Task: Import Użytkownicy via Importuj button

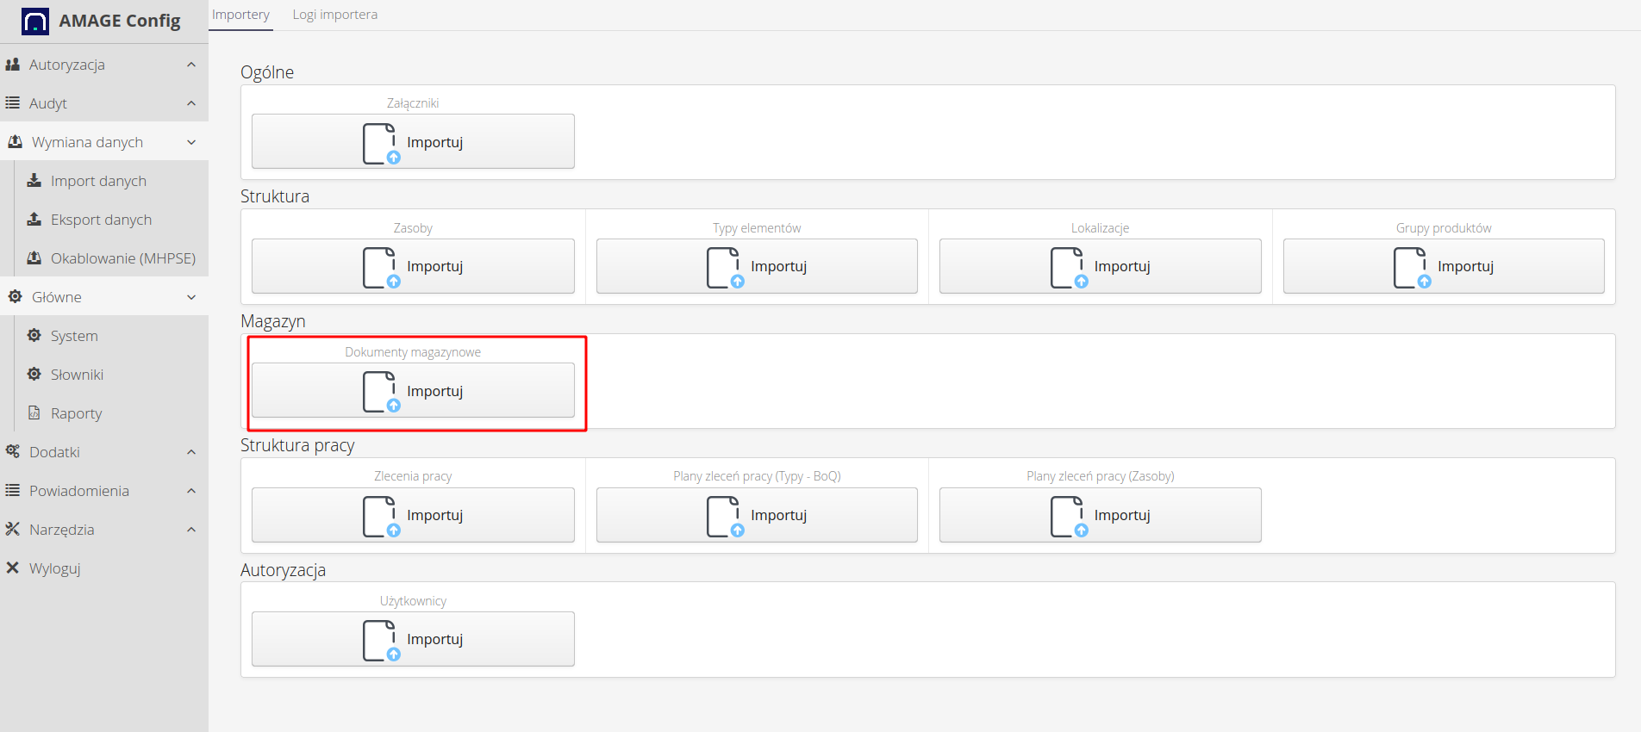Action: (413, 639)
